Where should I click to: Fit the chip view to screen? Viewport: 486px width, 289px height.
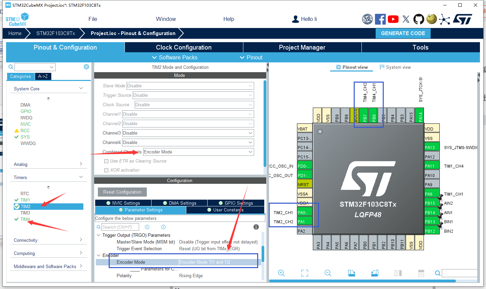coord(305,273)
